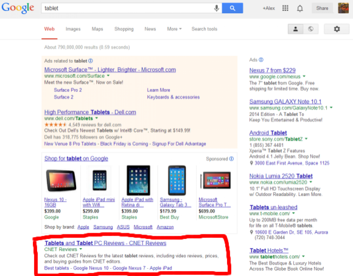Switch to the Maps tab
This screenshot has height=276, width=353.
97,29
